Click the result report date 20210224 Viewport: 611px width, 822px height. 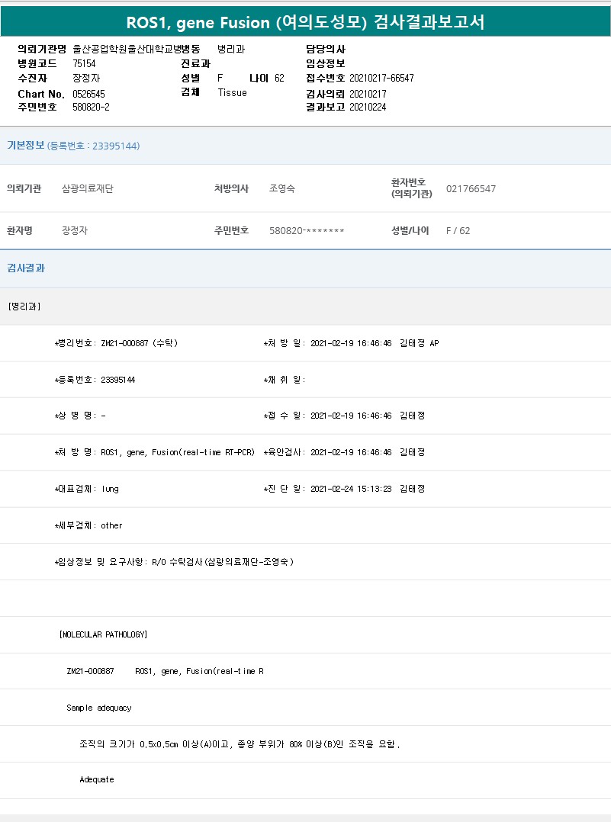pos(368,108)
